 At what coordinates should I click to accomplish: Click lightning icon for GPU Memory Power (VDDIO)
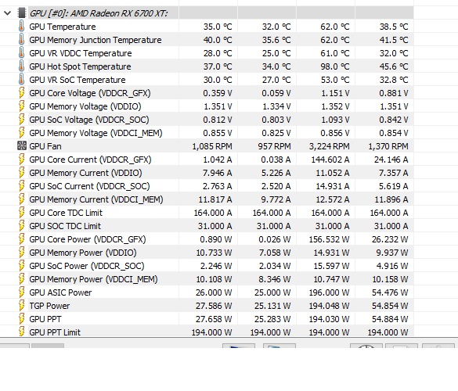point(21,253)
